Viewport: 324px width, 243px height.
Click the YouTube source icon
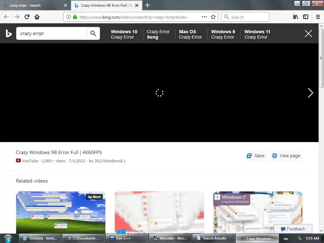pyautogui.click(x=18, y=160)
